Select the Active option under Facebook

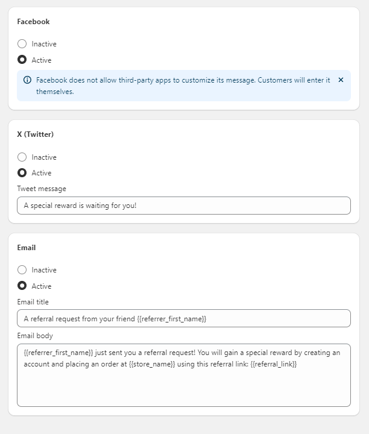(22, 60)
